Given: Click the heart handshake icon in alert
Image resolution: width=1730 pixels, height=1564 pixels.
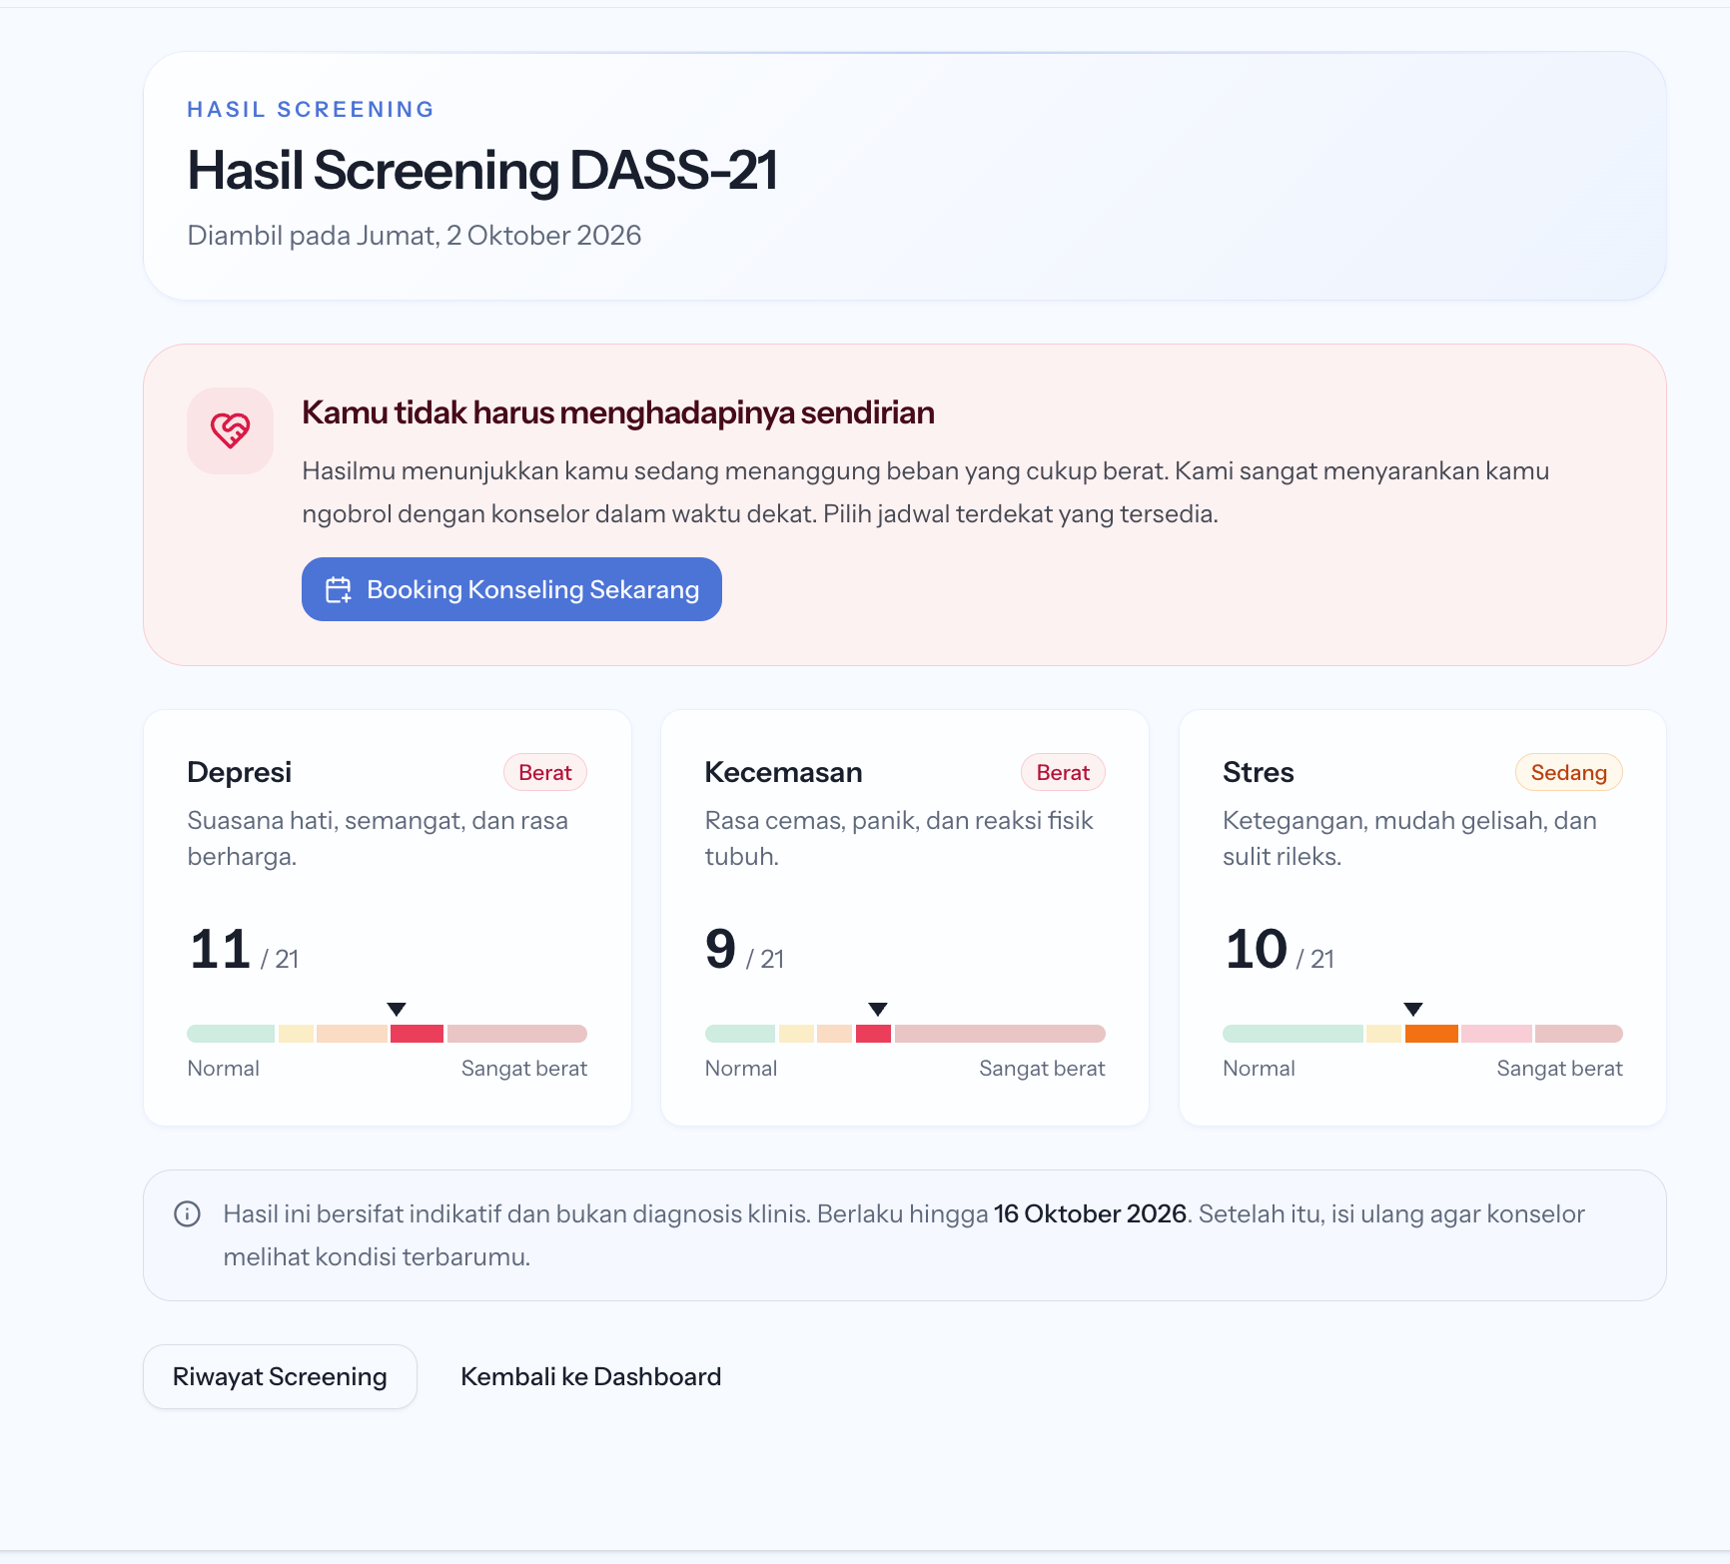Looking at the screenshot, I should point(230,430).
